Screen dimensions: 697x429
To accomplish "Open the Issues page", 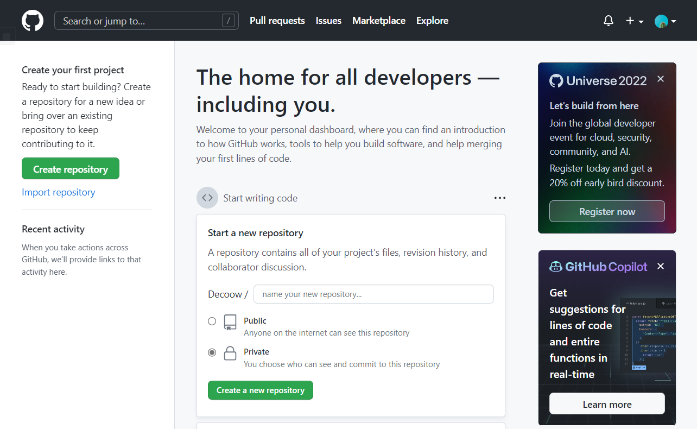I will pos(328,21).
